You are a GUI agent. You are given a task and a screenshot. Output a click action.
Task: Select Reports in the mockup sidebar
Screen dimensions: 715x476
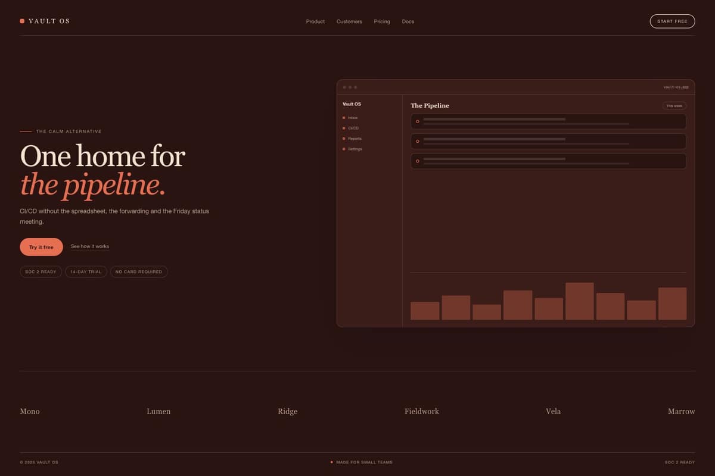(x=352, y=139)
